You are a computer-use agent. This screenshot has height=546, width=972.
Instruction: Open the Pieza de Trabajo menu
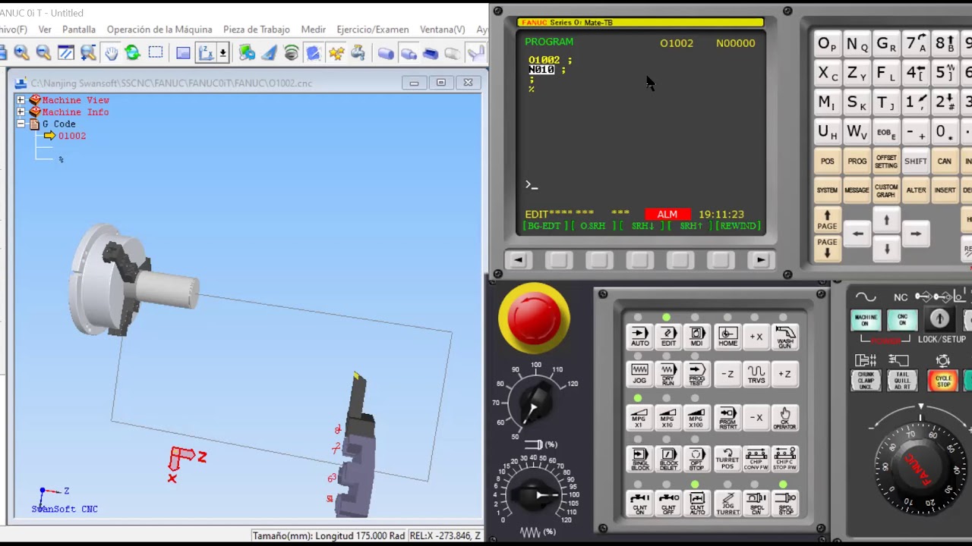point(257,30)
